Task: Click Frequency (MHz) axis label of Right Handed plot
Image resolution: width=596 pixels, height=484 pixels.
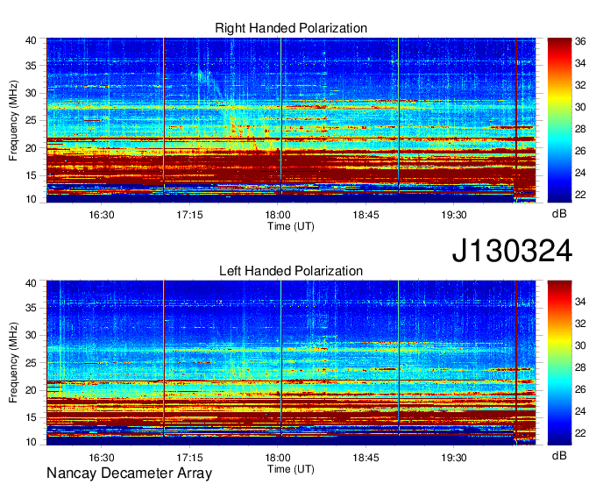Action: [13, 120]
